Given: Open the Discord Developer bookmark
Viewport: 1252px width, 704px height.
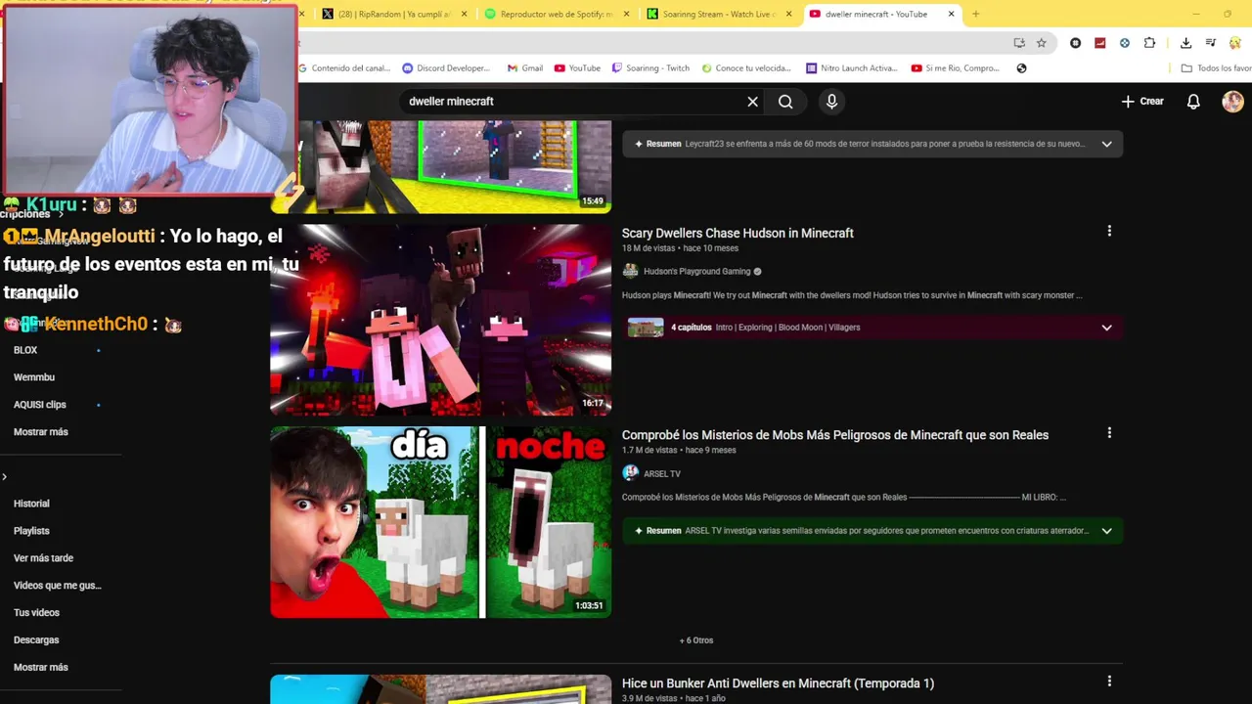Looking at the screenshot, I should point(446,68).
